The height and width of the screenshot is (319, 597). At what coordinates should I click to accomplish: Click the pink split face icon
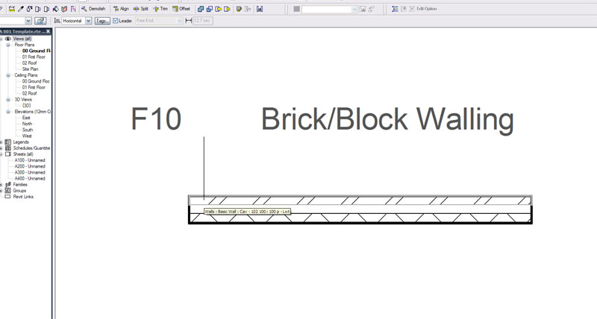point(73,9)
